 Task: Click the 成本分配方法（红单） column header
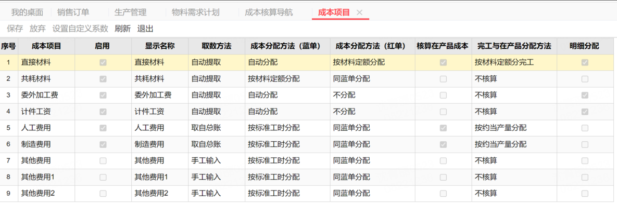tap(372, 46)
